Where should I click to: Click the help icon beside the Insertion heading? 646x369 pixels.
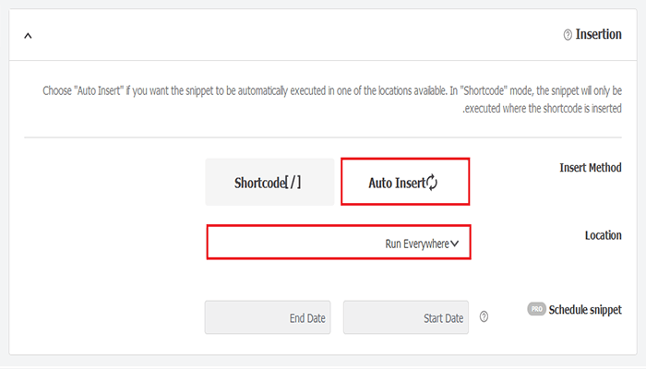coord(568,34)
